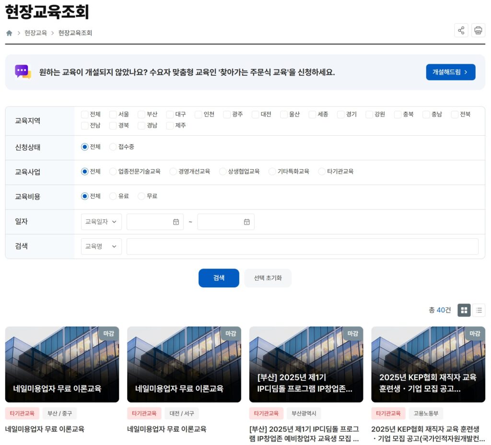Click the 개설해드림 button
This screenshot has height=445, width=491.
(x=451, y=72)
